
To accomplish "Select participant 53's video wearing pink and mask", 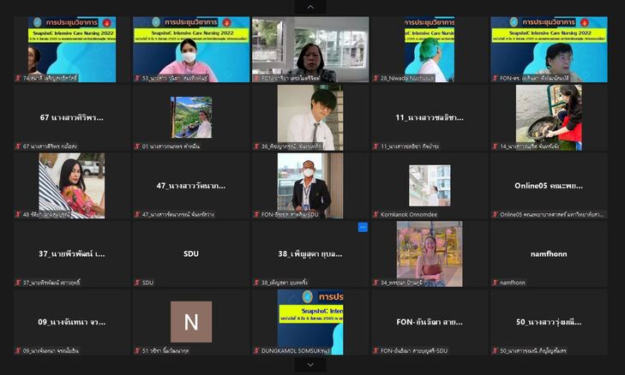I will [191, 50].
